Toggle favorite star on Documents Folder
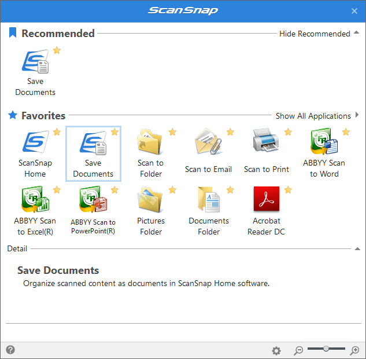Screen dimensions: 366x359 point(230,190)
